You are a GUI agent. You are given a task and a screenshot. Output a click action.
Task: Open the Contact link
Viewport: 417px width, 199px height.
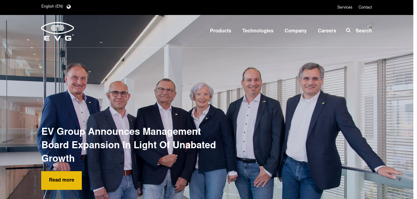(x=365, y=7)
